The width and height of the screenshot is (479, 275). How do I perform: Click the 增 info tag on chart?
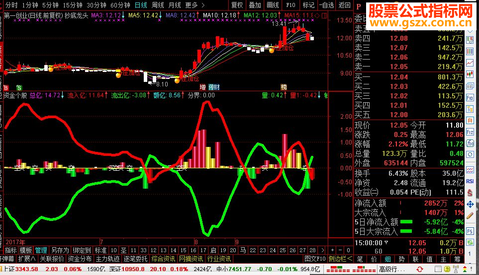(202, 87)
